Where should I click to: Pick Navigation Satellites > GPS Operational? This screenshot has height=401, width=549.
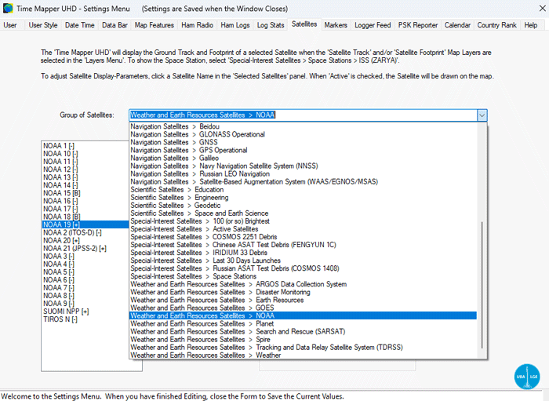303,150
